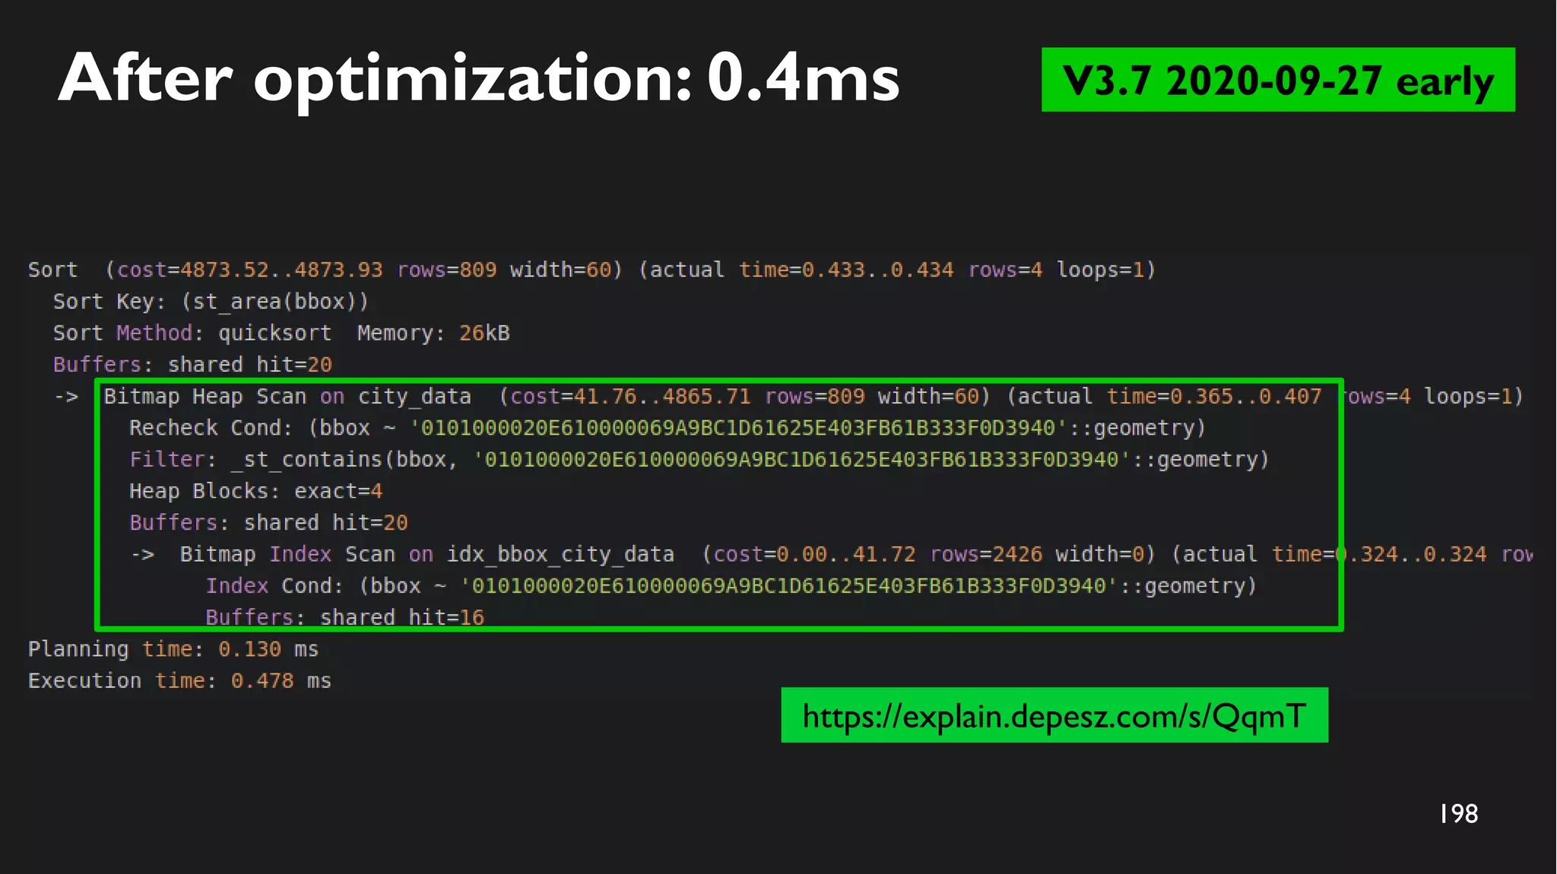Click the 'Index Cond: (bbox ~' line
The width and height of the screenshot is (1557, 874).
[731, 586]
